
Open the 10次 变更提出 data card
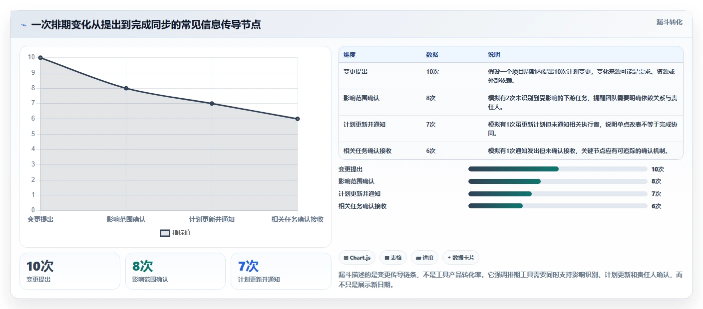tap(70, 271)
